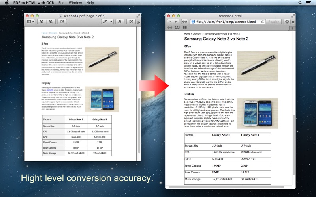Viewport: 316px width, 197px height.
Task: Open the Help menu
Action: click(x=90, y=3)
